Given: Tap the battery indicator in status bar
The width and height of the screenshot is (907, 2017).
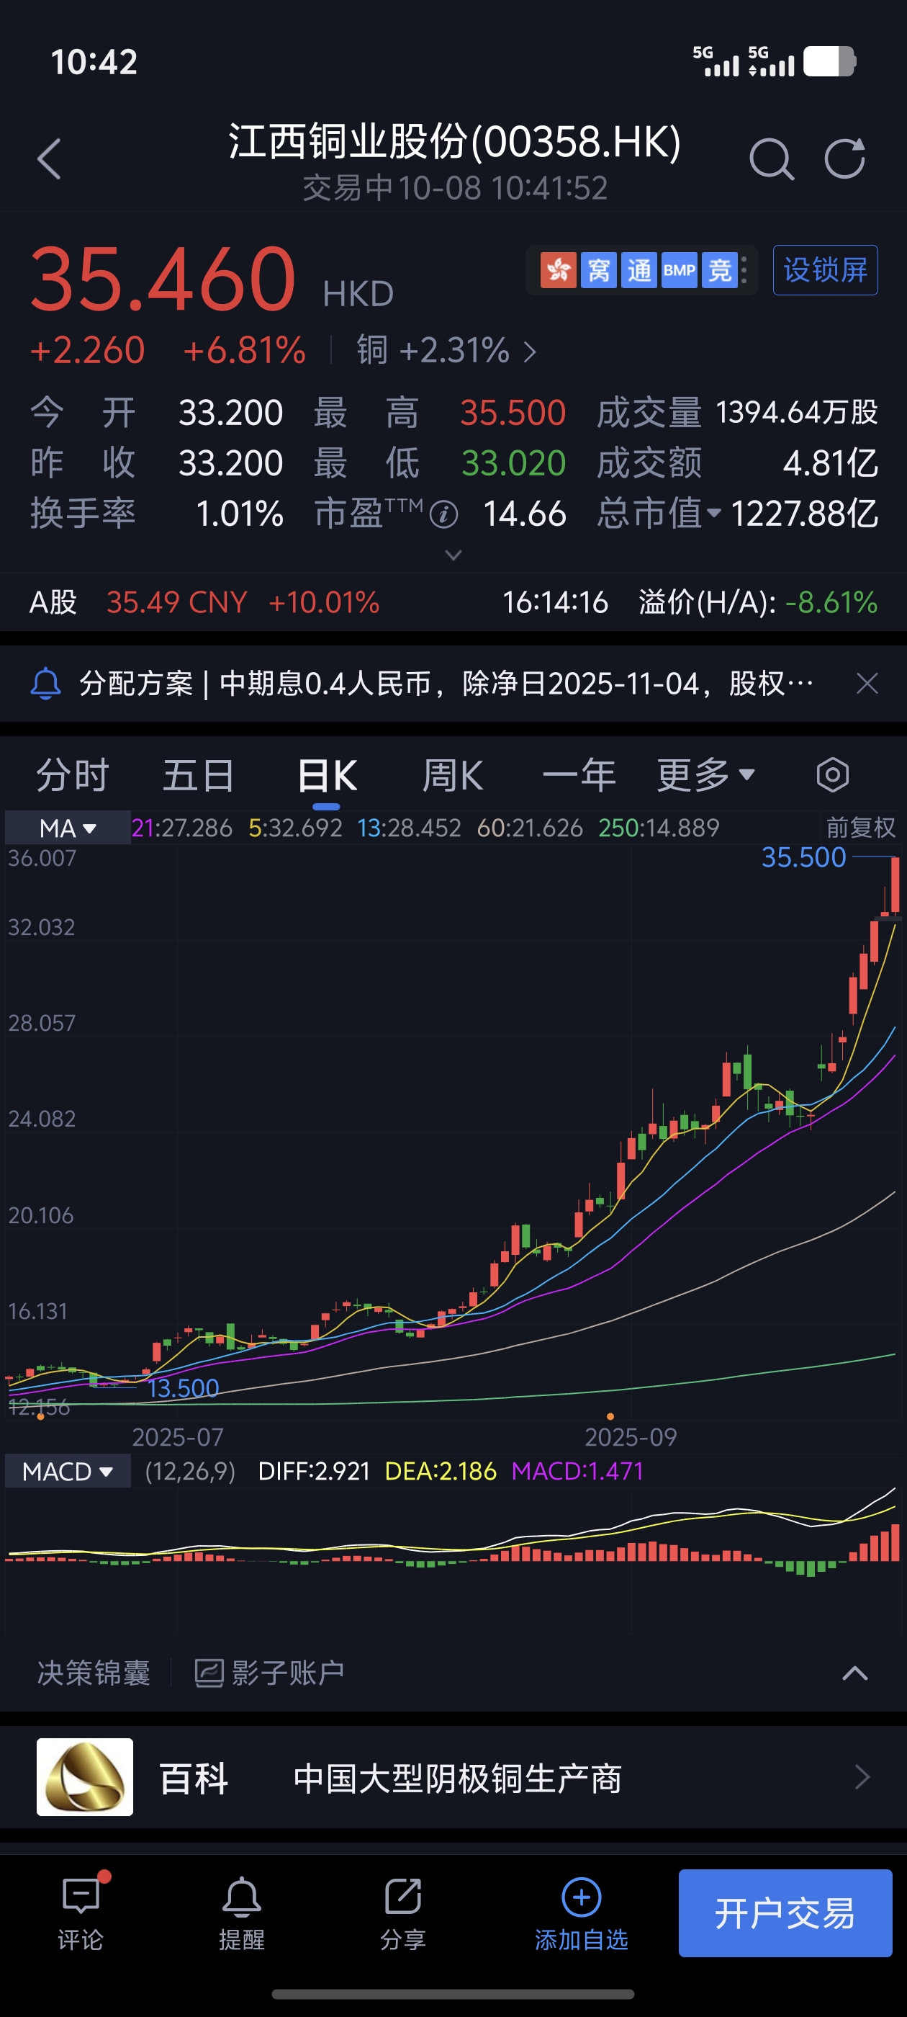Looking at the screenshot, I should (829, 61).
